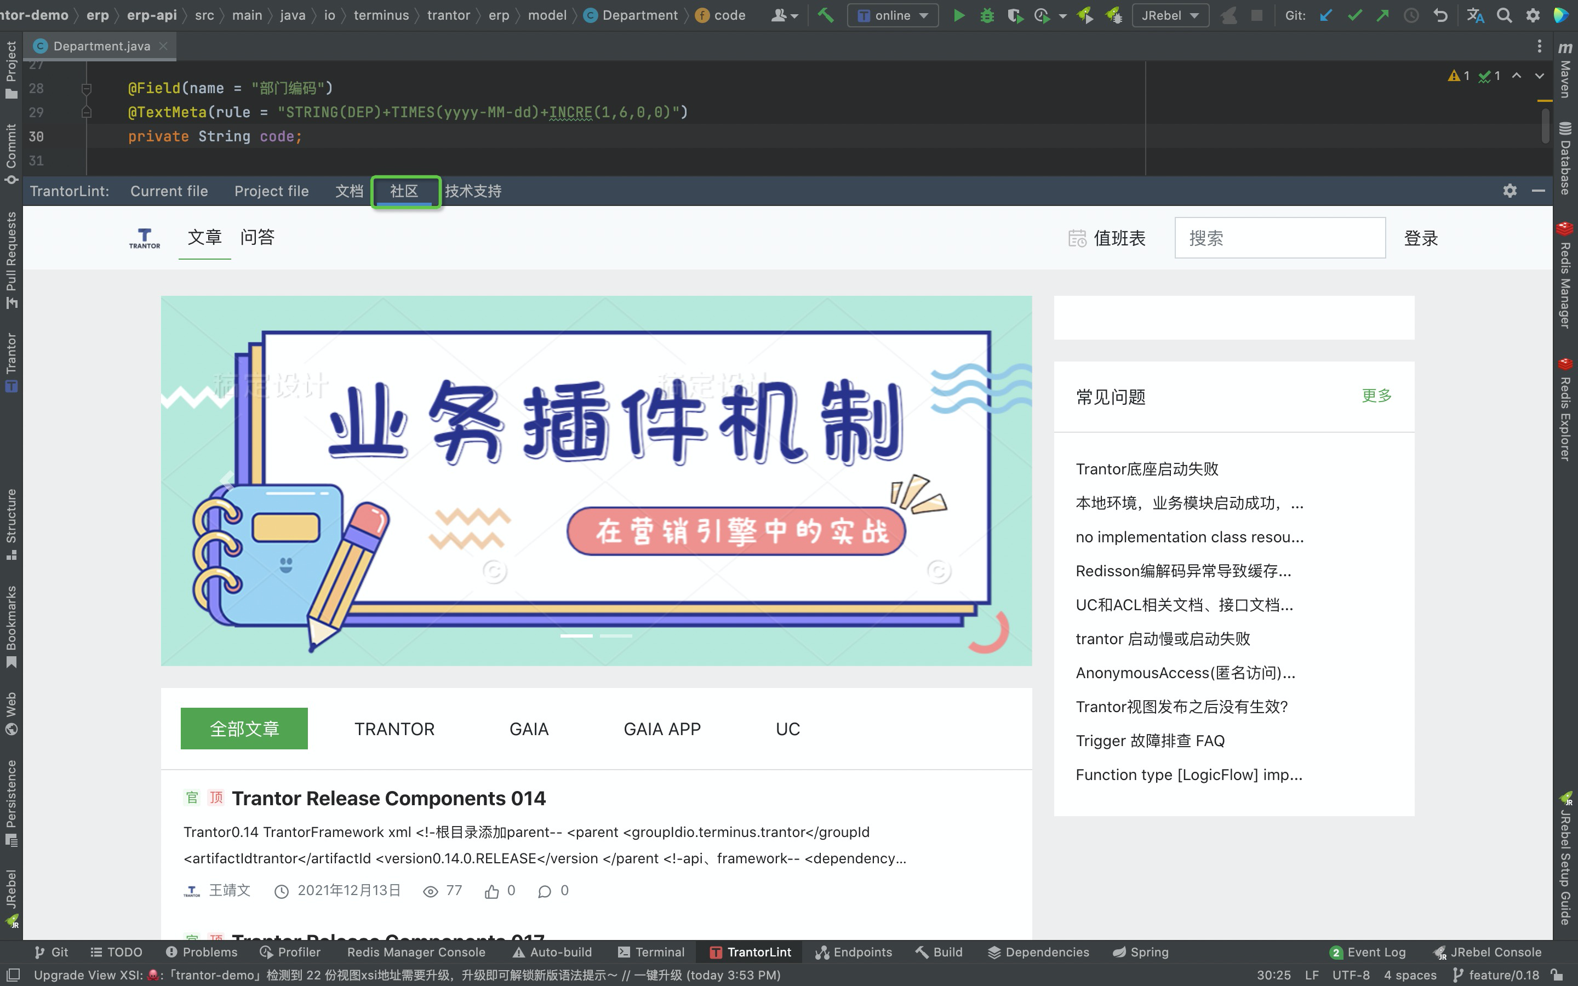Click the Git push arrow
Viewport: 1578px width, 986px height.
coord(1382,15)
